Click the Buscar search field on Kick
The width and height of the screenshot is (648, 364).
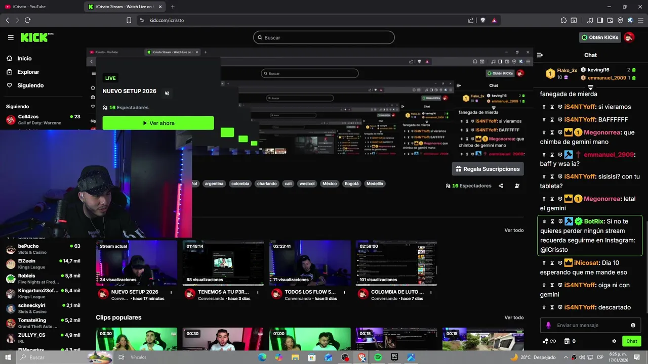pyautogui.click(x=324, y=37)
